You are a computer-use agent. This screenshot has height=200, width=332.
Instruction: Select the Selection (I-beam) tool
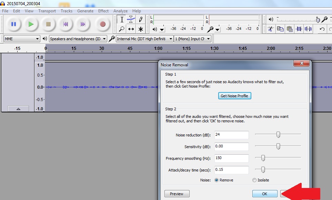122,20
